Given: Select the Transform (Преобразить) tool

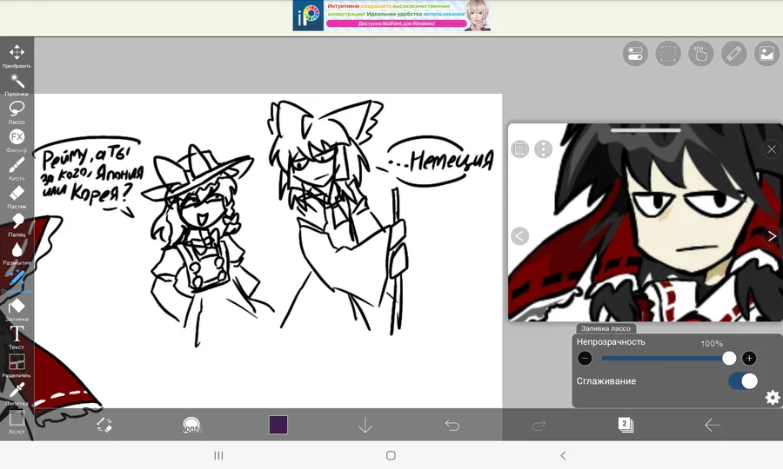Looking at the screenshot, I should 17,56.
